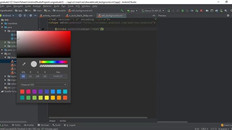Image resolution: width=232 pixels, height=130 pixels.
Task: Open the Logcat tool window
Action: click(70, 125)
